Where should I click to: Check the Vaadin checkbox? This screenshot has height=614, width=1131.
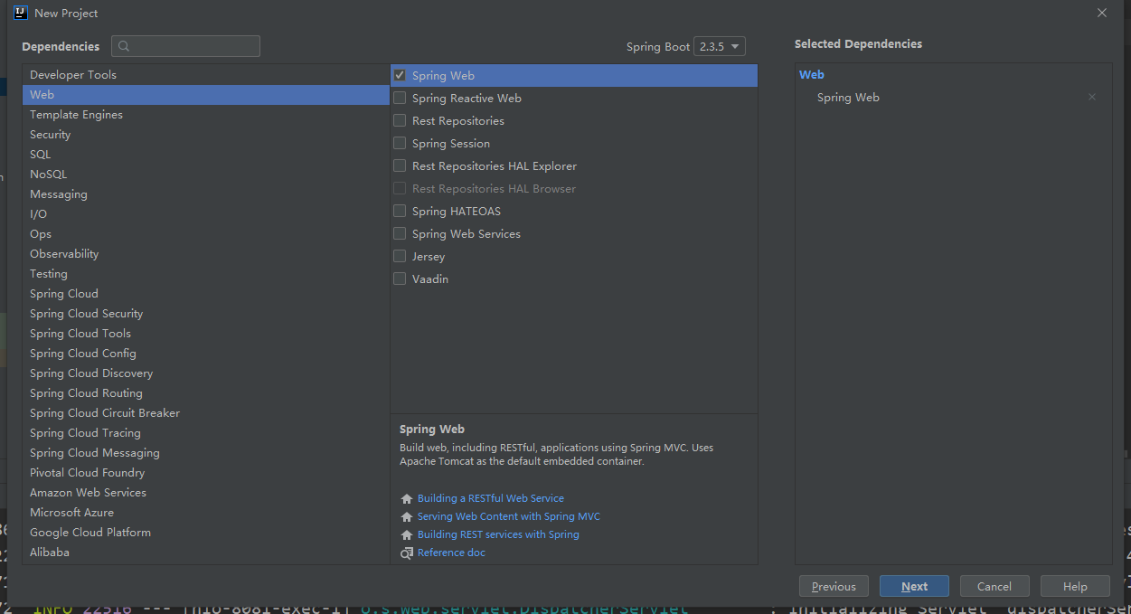click(x=400, y=279)
